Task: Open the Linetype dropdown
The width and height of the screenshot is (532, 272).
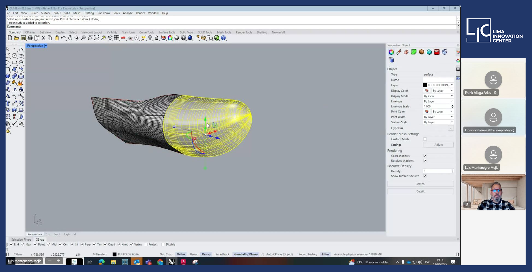Action: (x=438, y=101)
